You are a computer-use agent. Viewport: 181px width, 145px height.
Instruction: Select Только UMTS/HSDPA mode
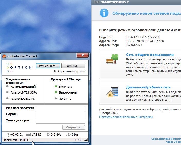pyautogui.click(x=23, y=92)
